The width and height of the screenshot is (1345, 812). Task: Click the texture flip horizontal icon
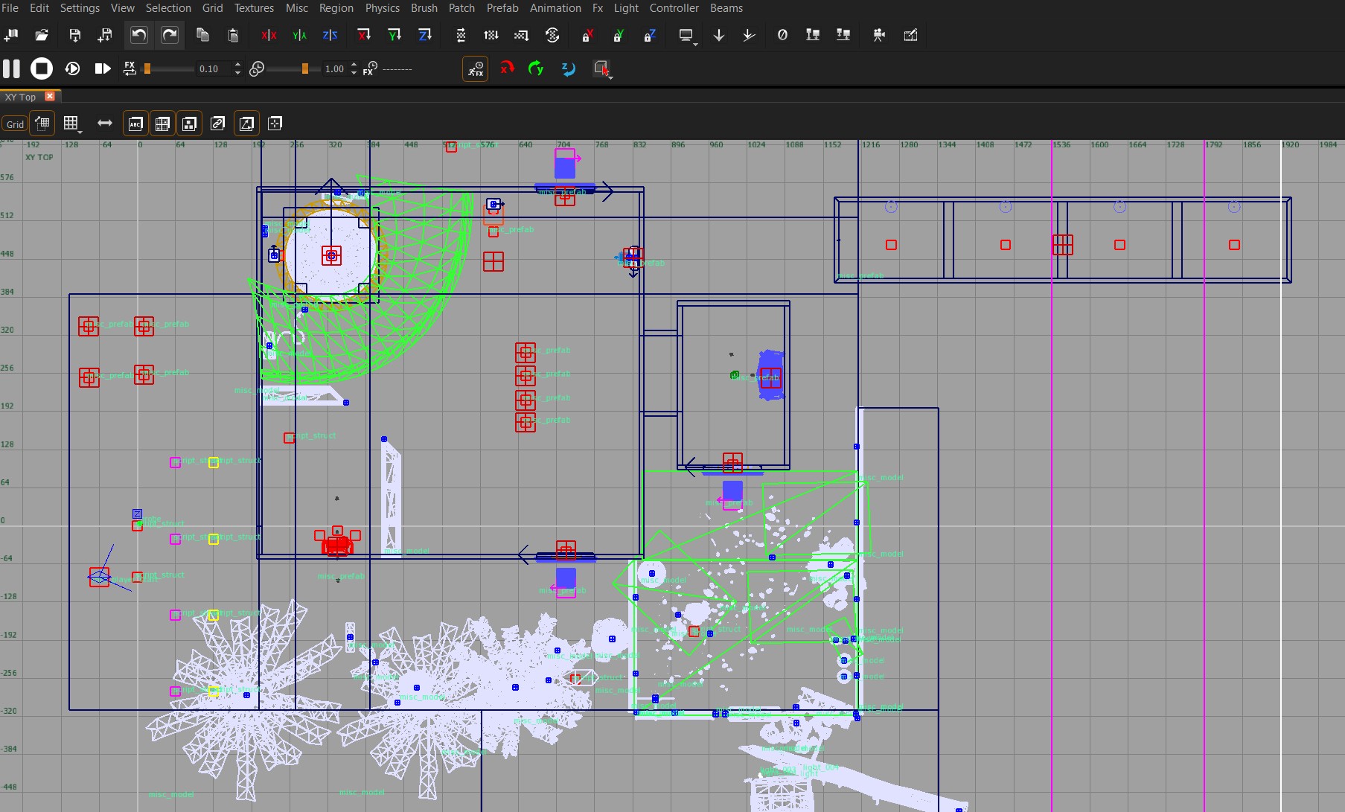[461, 35]
